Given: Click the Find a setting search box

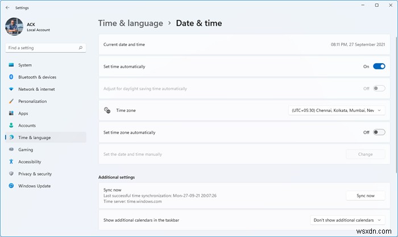Looking at the screenshot, I should (x=45, y=48).
